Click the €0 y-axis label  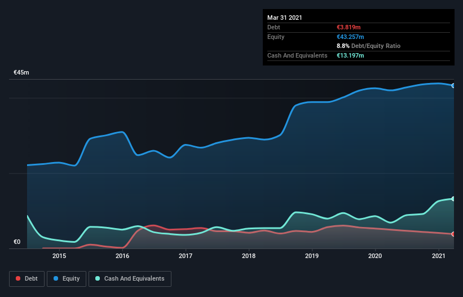point(17,242)
